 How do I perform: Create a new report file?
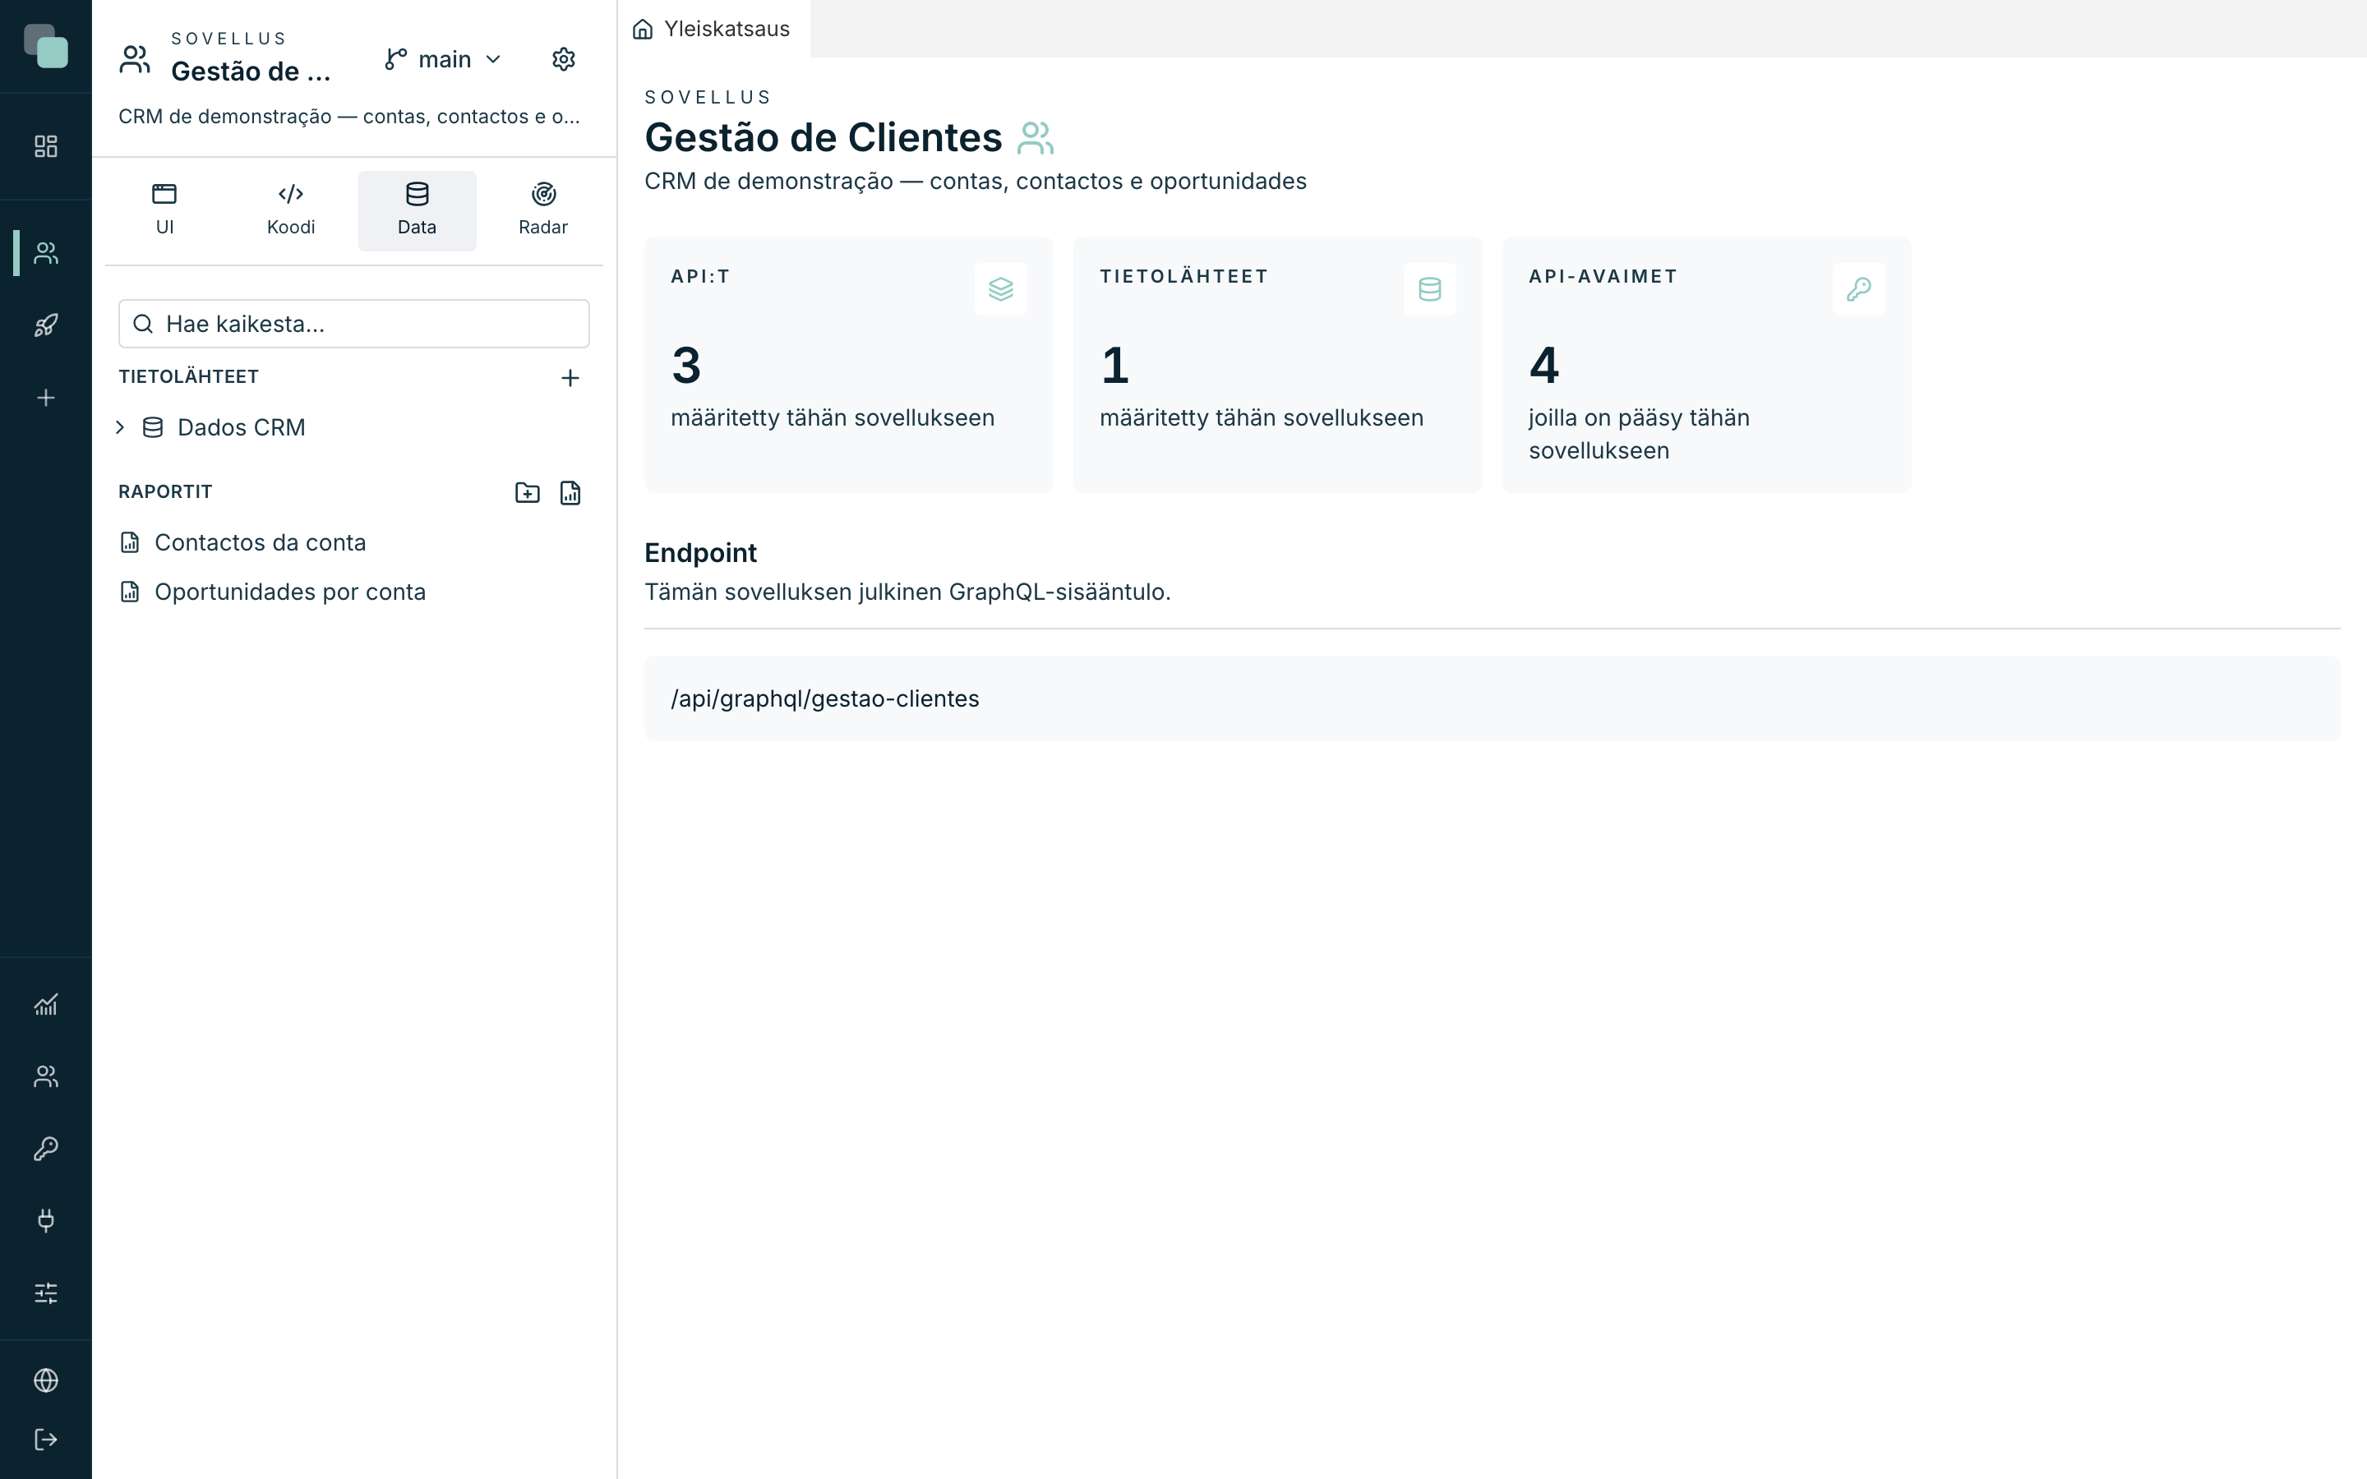[x=570, y=493]
